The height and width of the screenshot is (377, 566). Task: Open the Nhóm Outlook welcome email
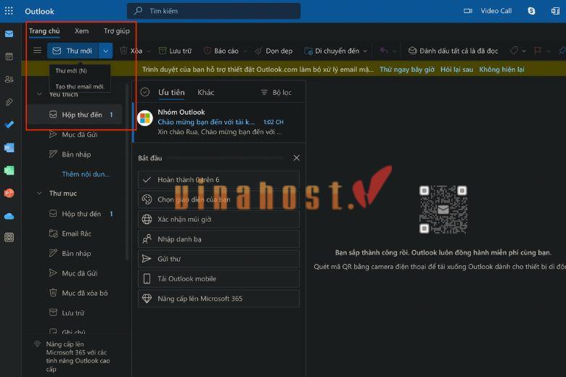pos(219,122)
